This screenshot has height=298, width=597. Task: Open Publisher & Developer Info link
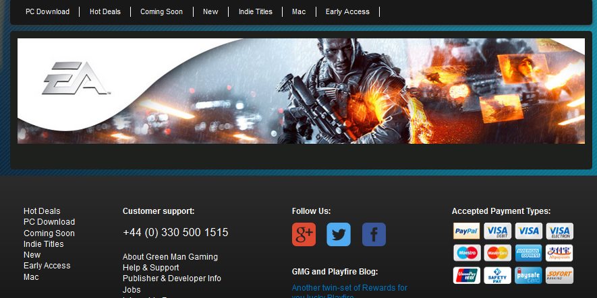point(172,278)
